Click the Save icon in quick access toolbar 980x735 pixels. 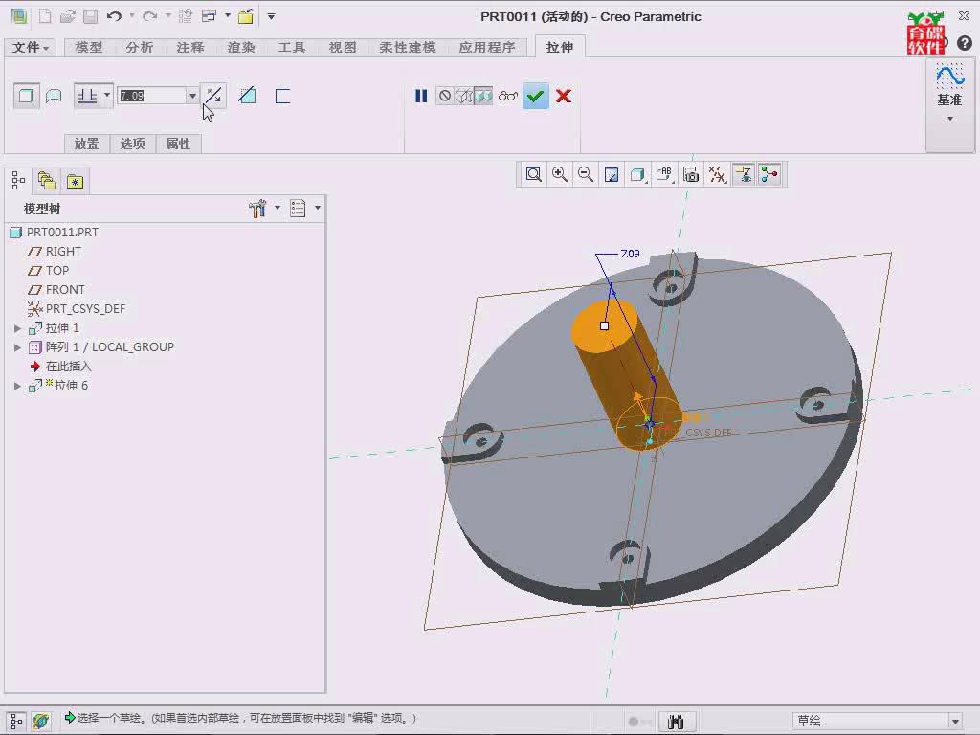pyautogui.click(x=91, y=16)
